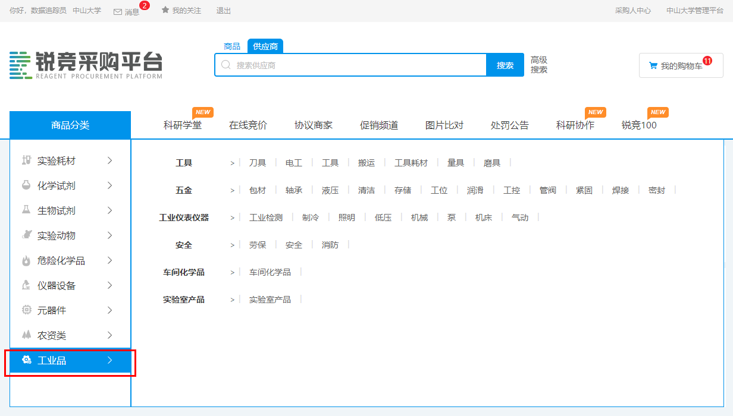Expand the 实验动物 category arrow
Screen dimensions: 733x416
pyautogui.click(x=109, y=235)
